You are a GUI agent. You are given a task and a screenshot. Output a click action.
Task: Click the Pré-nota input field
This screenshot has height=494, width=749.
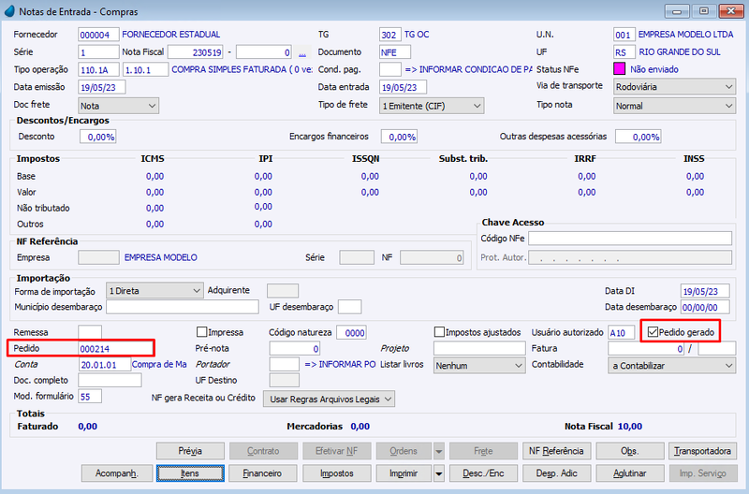click(295, 348)
